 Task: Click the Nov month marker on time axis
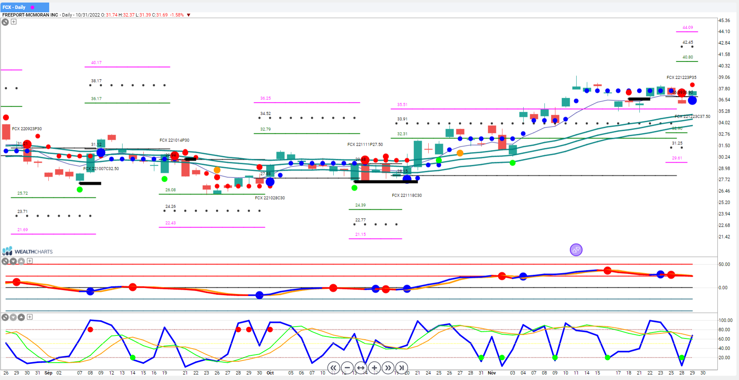point(492,373)
